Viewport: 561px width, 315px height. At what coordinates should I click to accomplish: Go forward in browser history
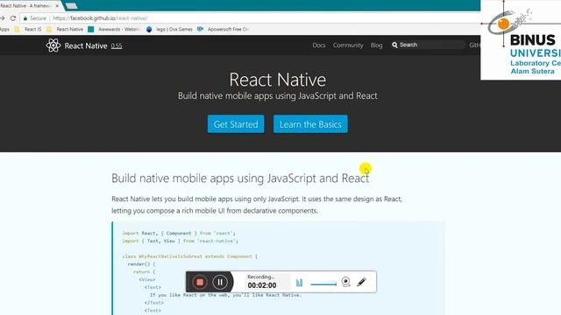pyautogui.click(x=2, y=17)
